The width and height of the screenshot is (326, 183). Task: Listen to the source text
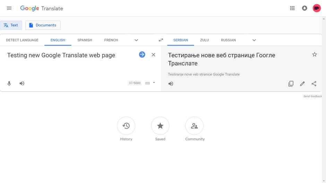[x=22, y=83]
